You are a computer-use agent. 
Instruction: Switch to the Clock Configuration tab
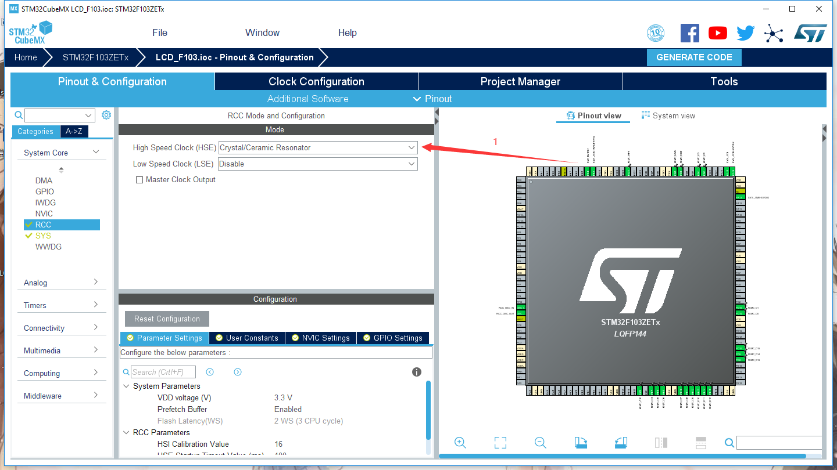pyautogui.click(x=317, y=81)
